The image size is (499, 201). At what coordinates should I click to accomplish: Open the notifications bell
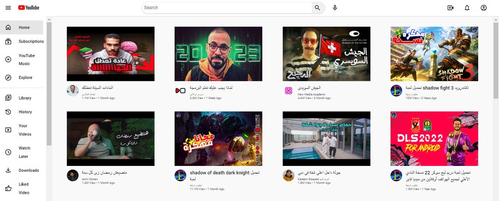click(467, 8)
